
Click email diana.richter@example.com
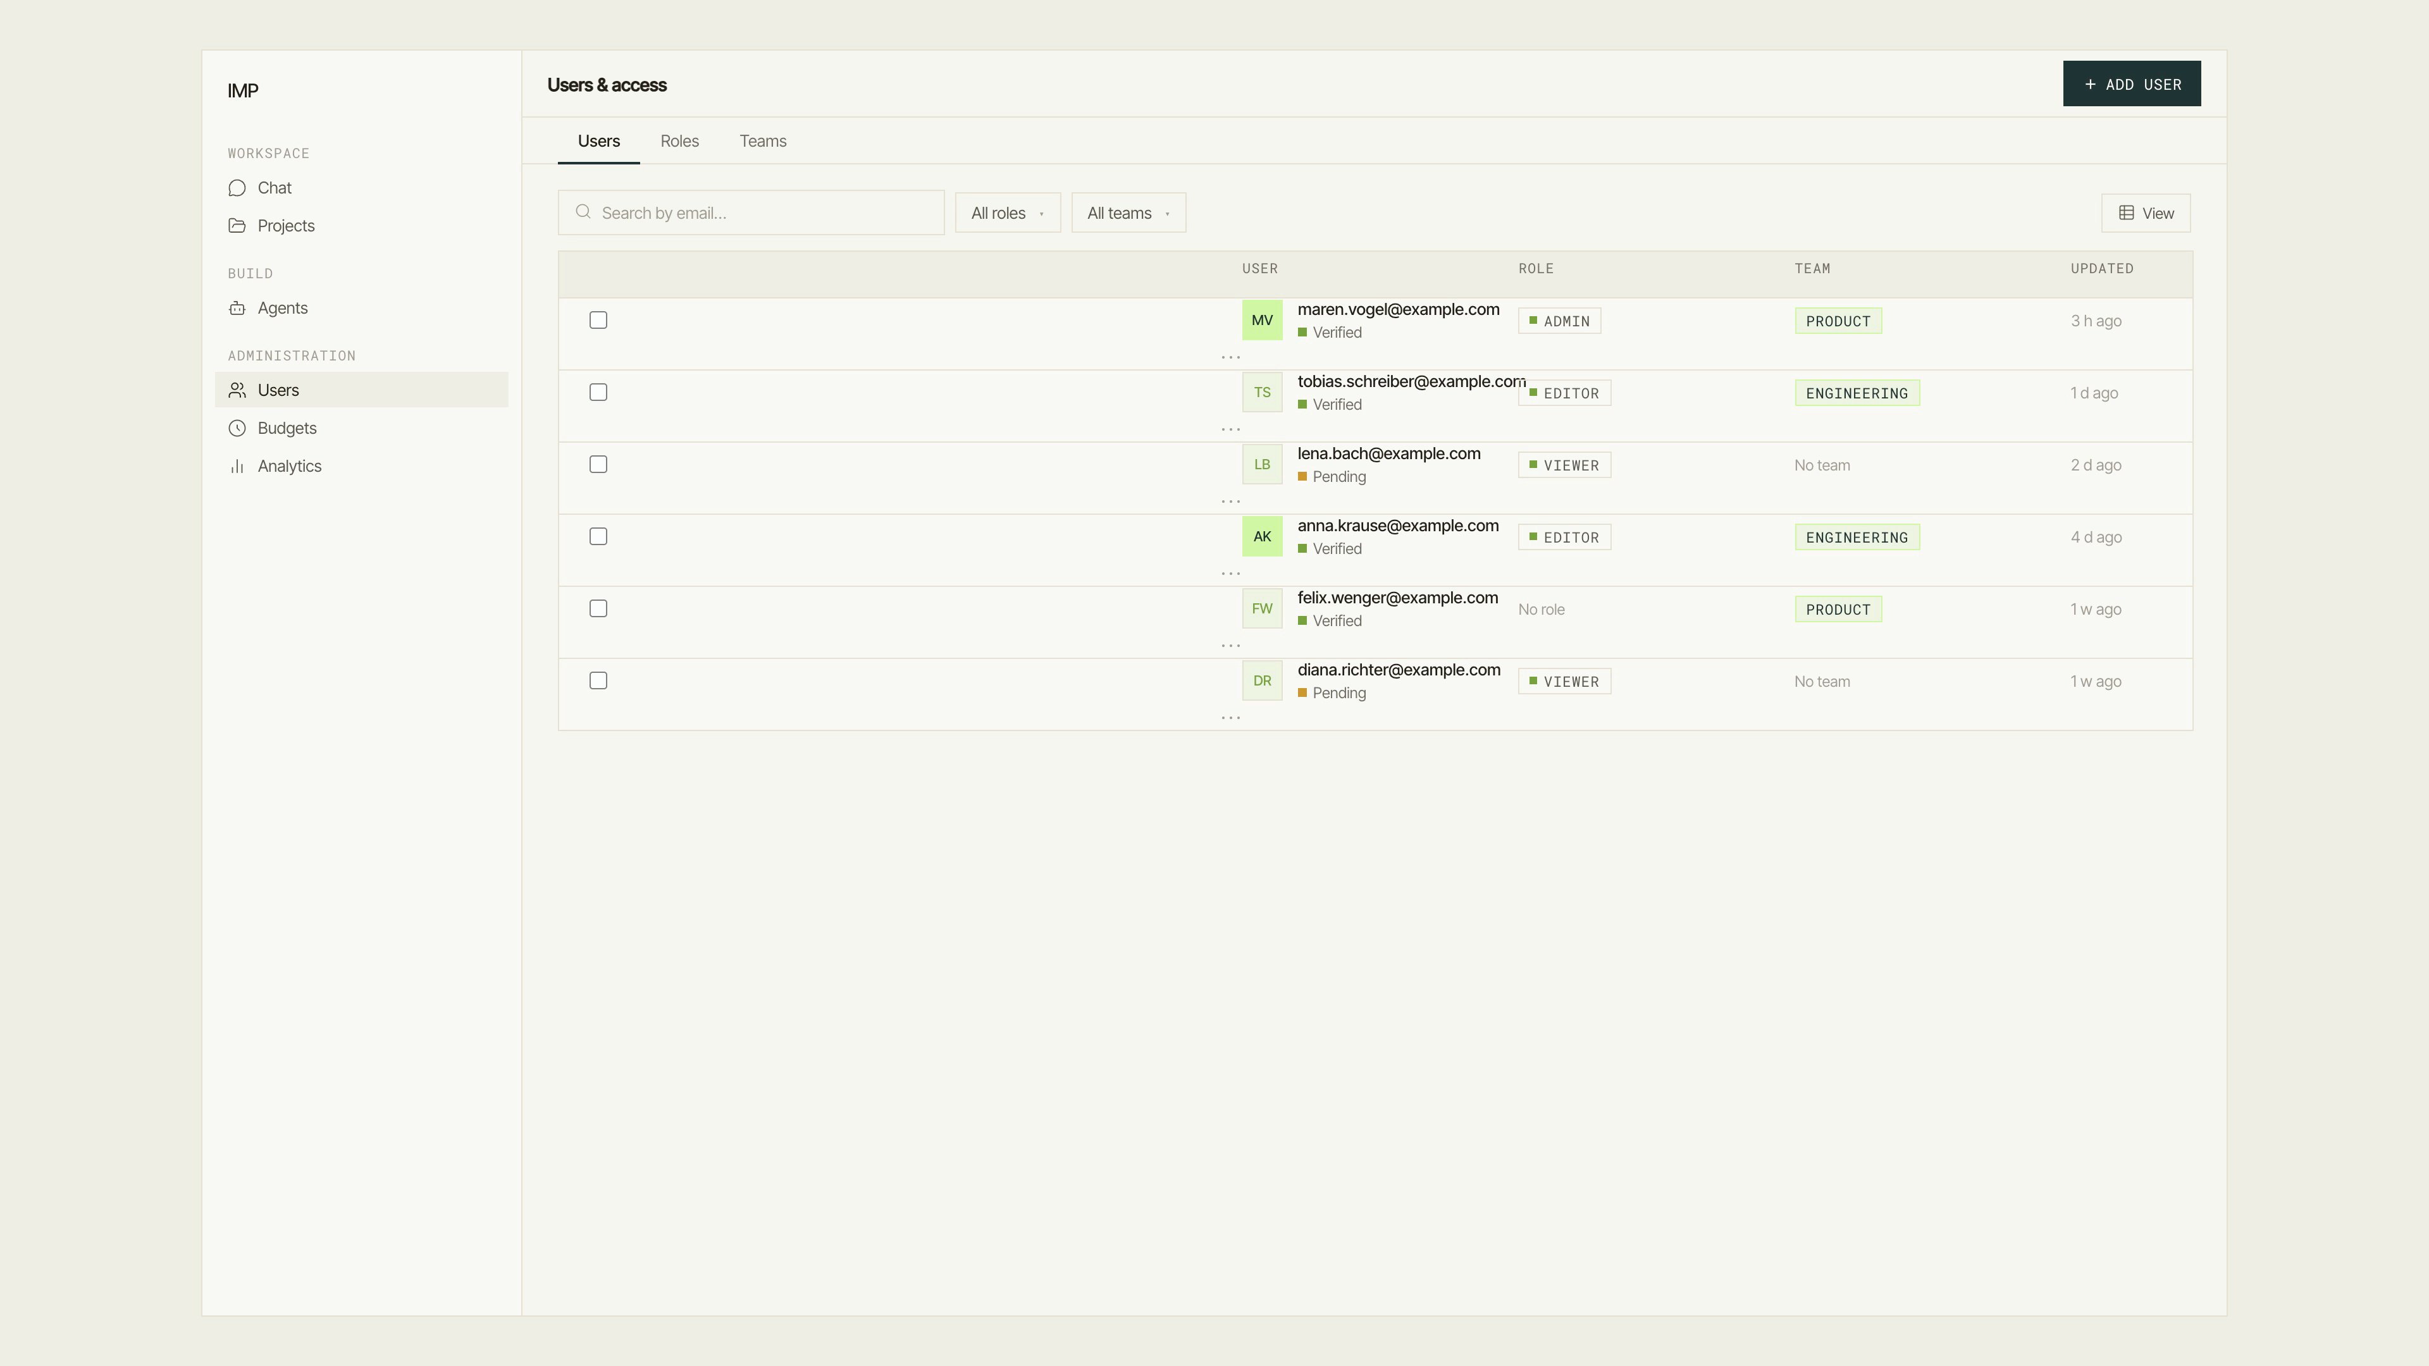pyautogui.click(x=1399, y=670)
